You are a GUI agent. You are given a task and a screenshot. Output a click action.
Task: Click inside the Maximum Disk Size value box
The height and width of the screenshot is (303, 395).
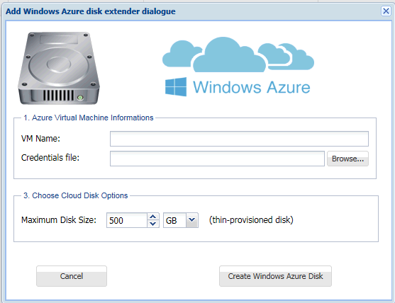(127, 220)
